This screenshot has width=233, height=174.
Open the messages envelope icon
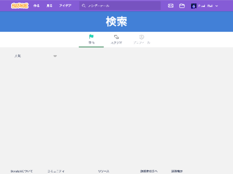(x=170, y=6)
